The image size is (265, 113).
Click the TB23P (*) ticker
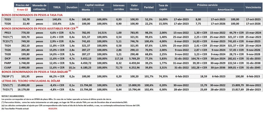pos(8,76)
